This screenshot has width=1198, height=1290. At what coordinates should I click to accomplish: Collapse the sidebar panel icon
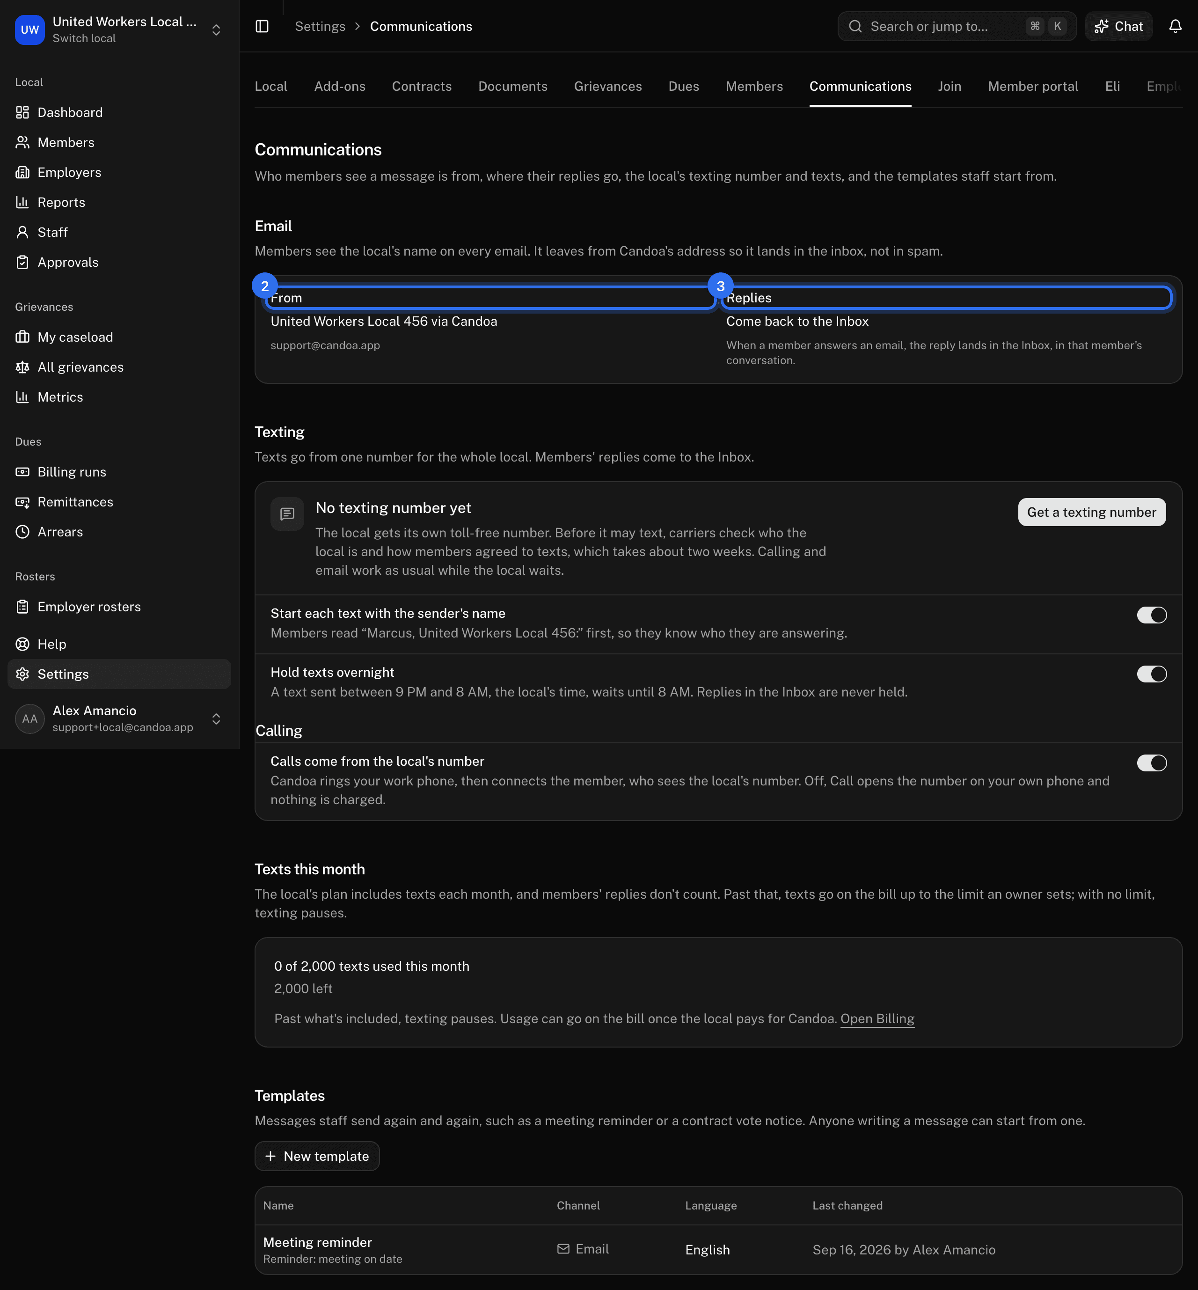point(262,27)
